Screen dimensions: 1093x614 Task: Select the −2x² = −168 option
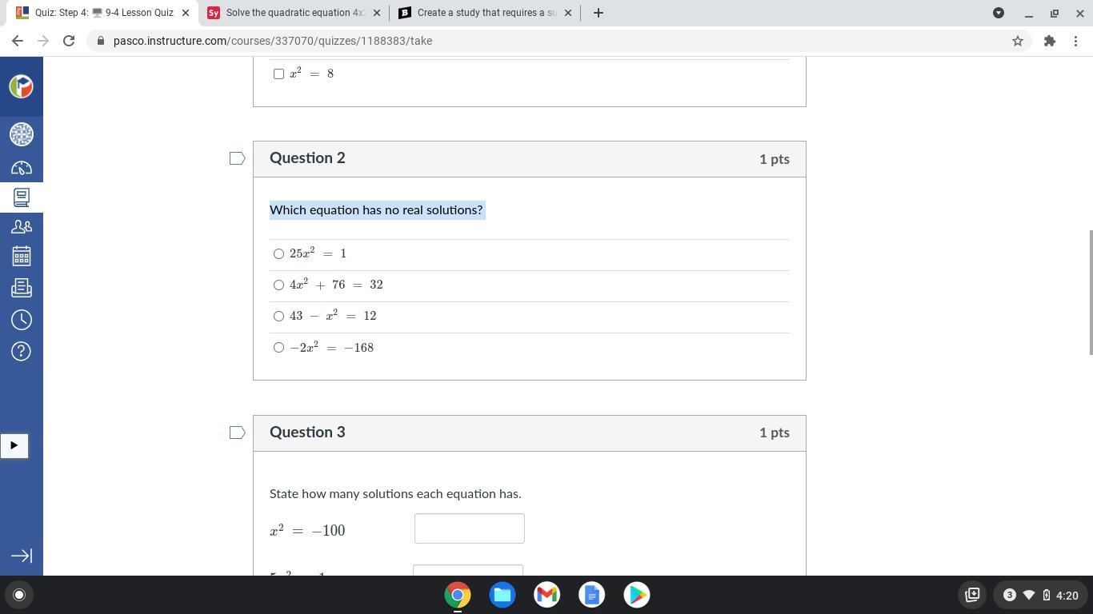(278, 347)
